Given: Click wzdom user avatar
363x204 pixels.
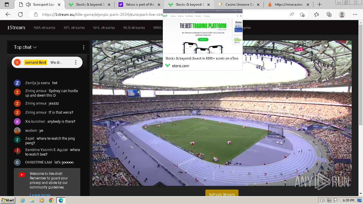Looking at the screenshot, I should 17,131.
